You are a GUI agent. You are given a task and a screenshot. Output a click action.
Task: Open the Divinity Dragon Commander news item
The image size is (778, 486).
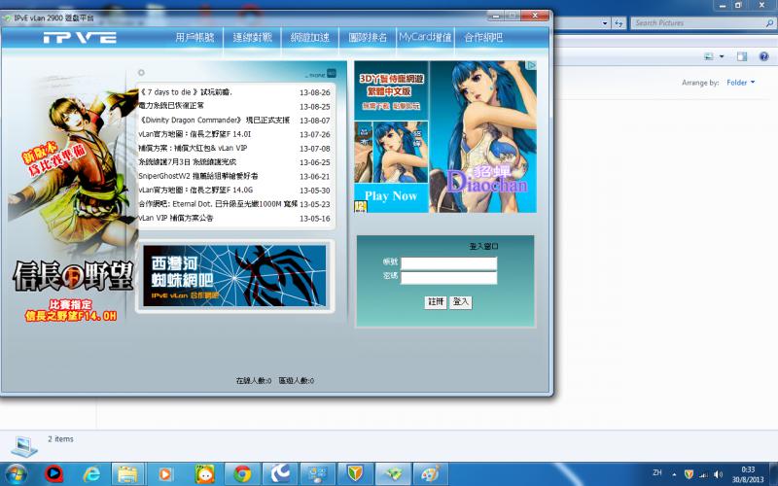(x=214, y=121)
